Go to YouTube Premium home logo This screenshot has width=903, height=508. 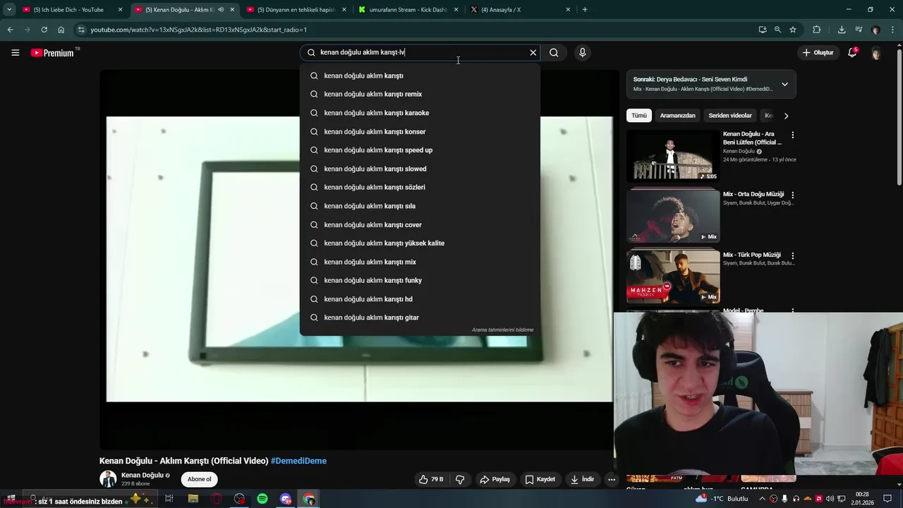click(53, 52)
